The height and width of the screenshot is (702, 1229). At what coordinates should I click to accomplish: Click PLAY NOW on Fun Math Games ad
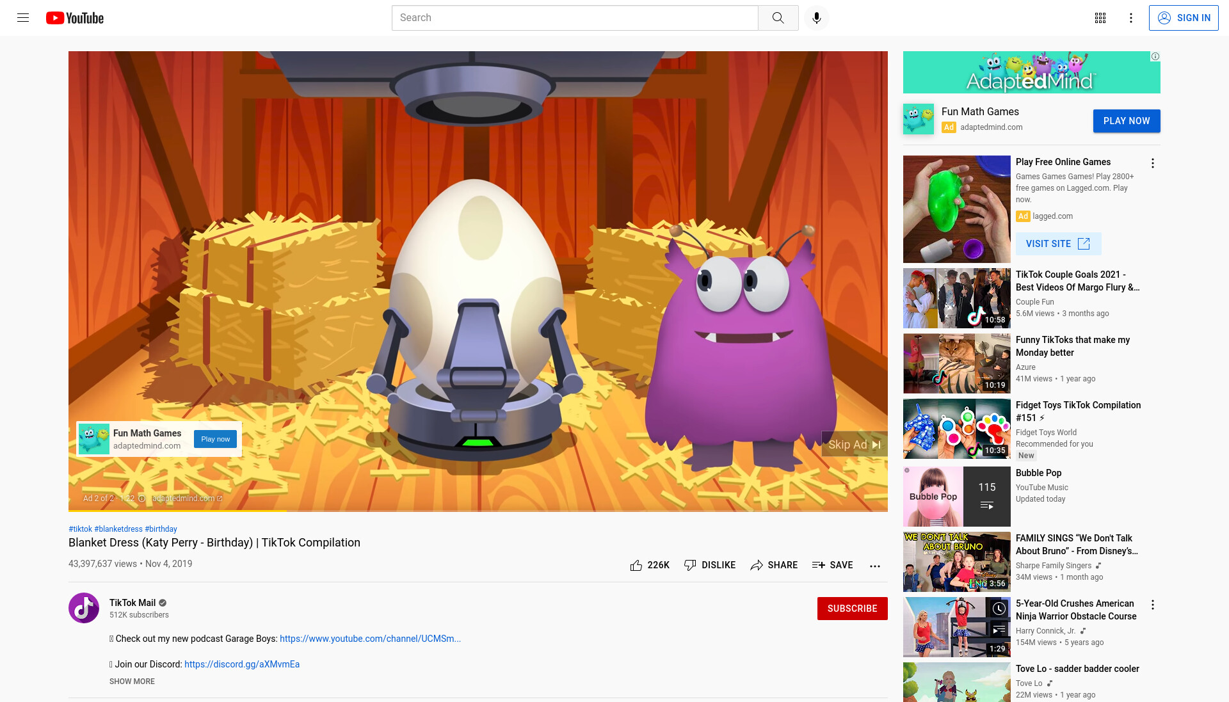click(1127, 121)
